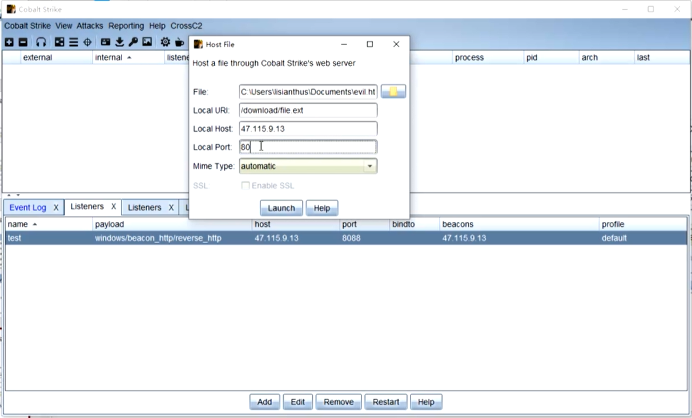
Task: Open the Attacks menu
Action: (x=90, y=26)
